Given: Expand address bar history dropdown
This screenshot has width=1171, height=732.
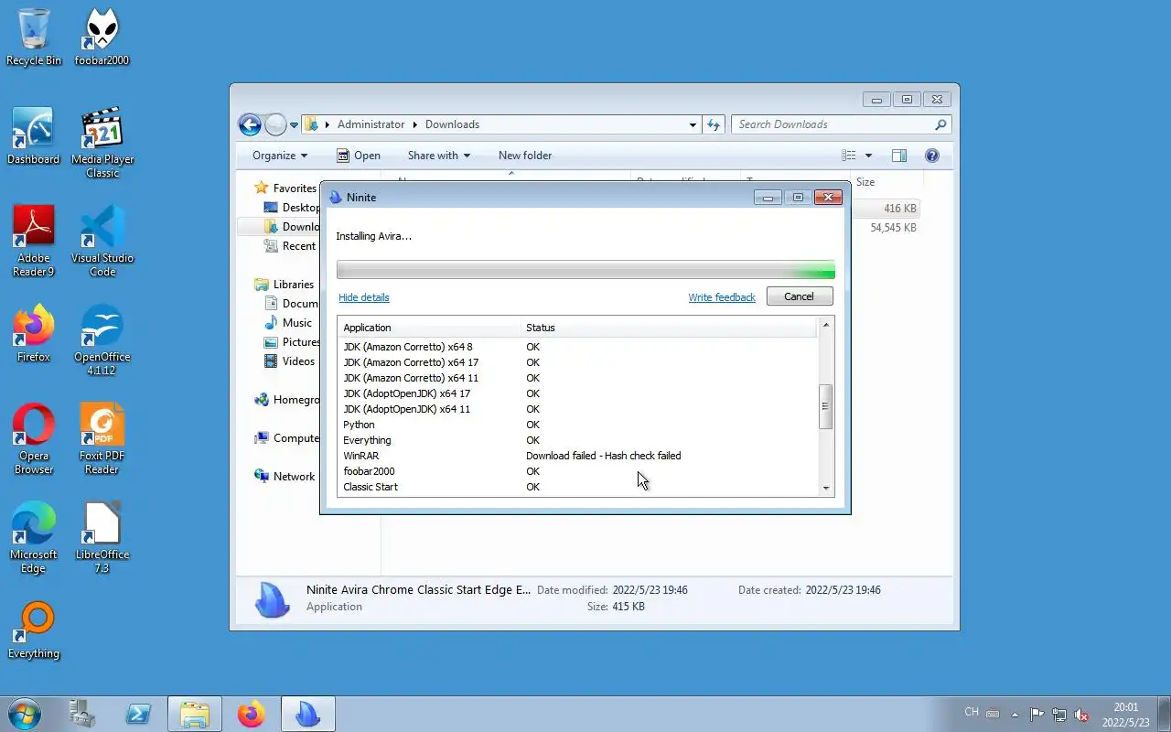Looking at the screenshot, I should pos(693,124).
